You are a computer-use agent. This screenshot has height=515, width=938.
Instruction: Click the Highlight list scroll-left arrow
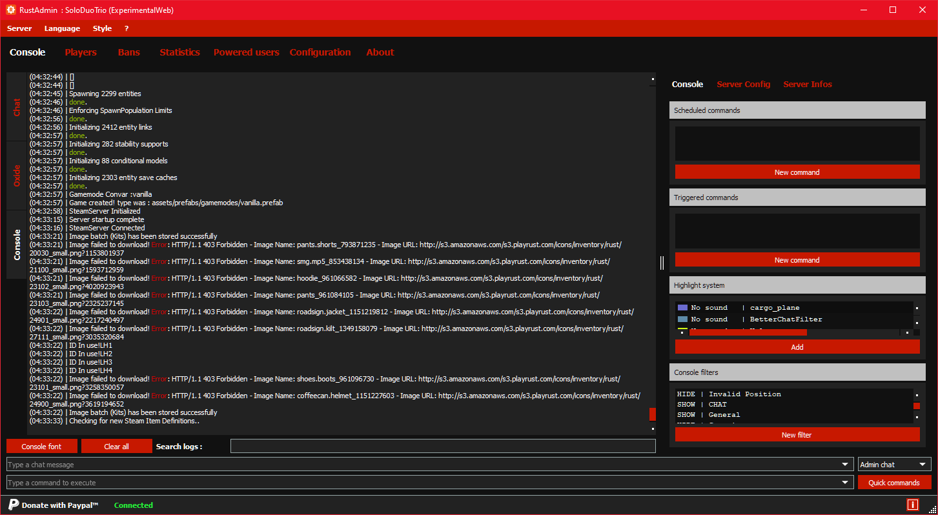tap(682, 332)
